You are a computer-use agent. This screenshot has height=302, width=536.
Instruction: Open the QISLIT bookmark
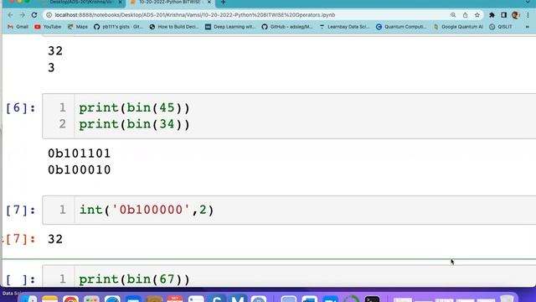click(501, 27)
